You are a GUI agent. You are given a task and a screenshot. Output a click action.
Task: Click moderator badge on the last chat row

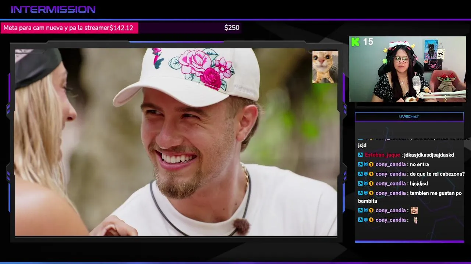360,220
